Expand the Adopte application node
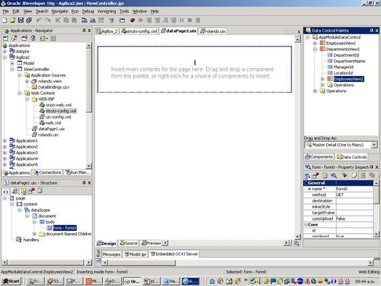The image size is (381, 286). [x=5, y=52]
